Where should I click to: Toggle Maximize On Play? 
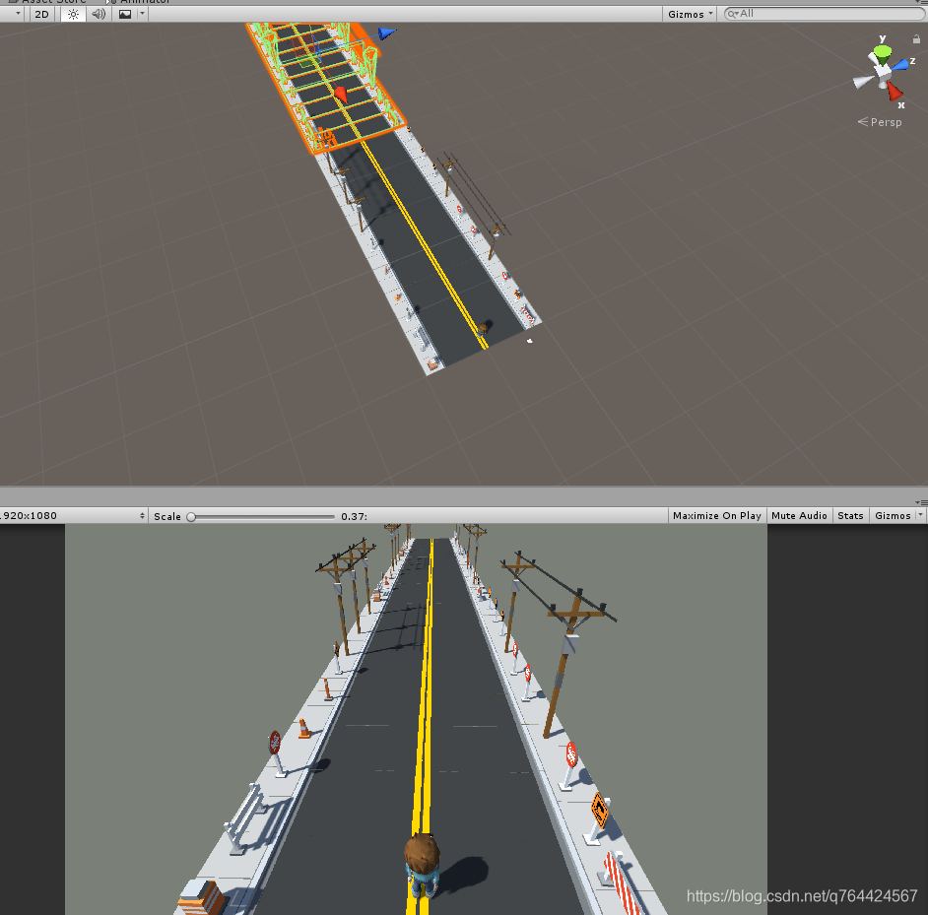pos(717,515)
